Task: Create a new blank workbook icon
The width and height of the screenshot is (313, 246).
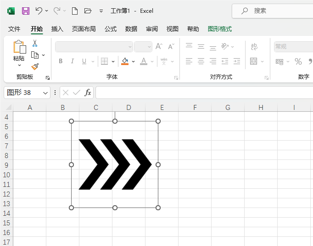Action: [x=75, y=11]
